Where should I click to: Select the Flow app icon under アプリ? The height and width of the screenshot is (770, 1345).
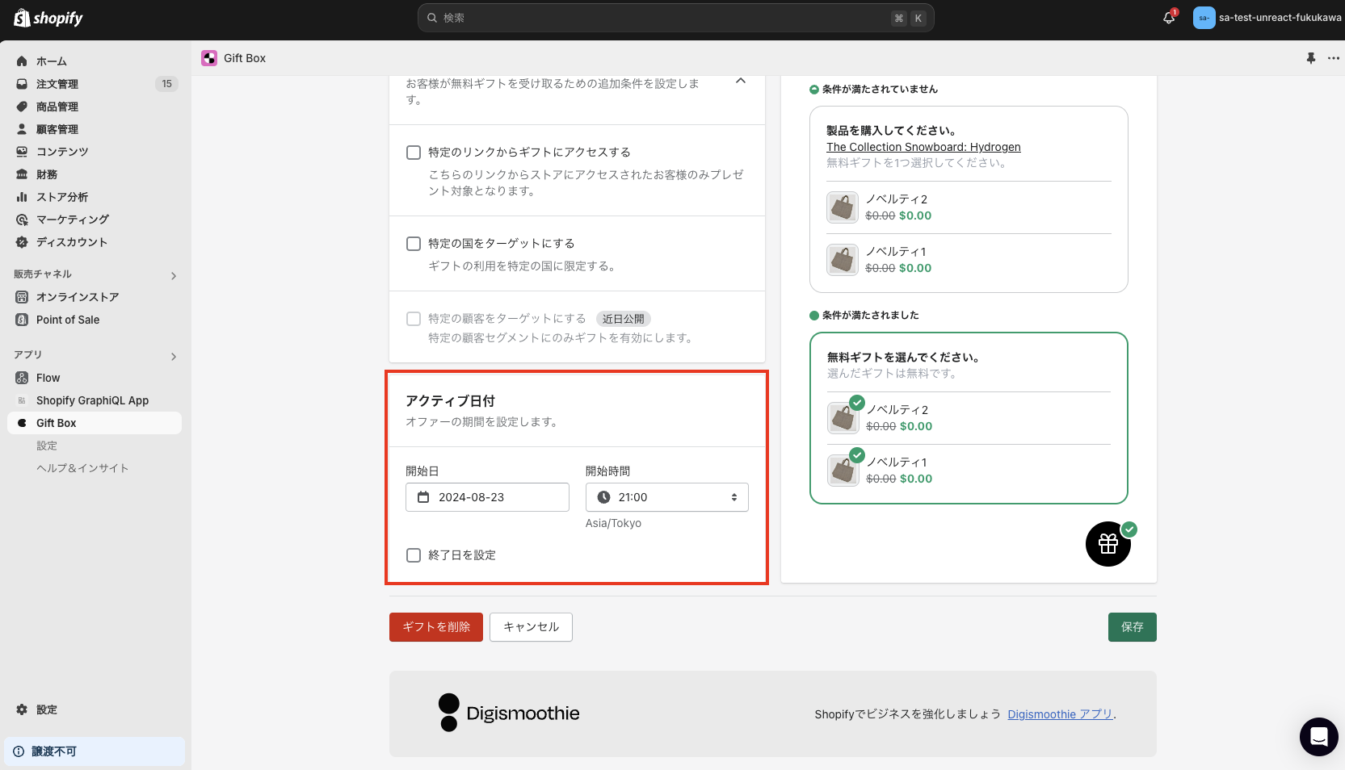tap(21, 377)
